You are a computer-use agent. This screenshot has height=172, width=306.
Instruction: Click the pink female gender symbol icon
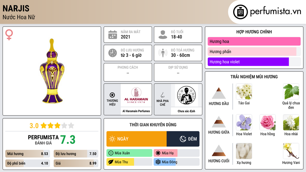click(9, 35)
